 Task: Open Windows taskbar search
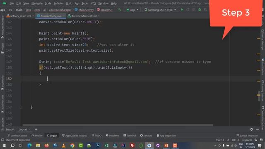pyautogui.click(x=12, y=145)
